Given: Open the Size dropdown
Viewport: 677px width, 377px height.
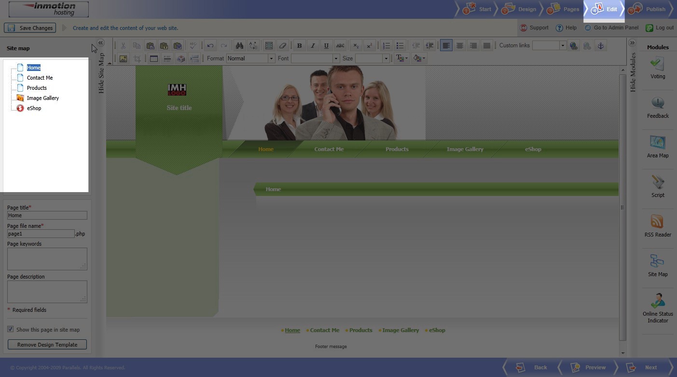Looking at the screenshot, I should (x=372, y=58).
